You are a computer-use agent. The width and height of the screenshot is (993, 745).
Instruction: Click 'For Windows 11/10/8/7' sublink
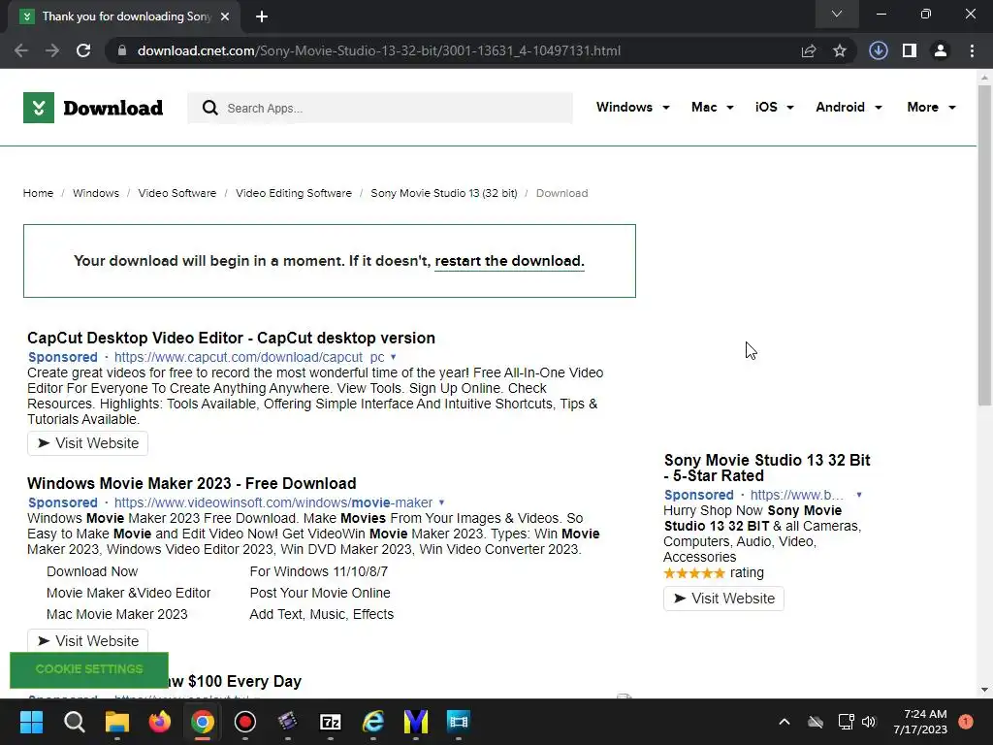[319, 571]
